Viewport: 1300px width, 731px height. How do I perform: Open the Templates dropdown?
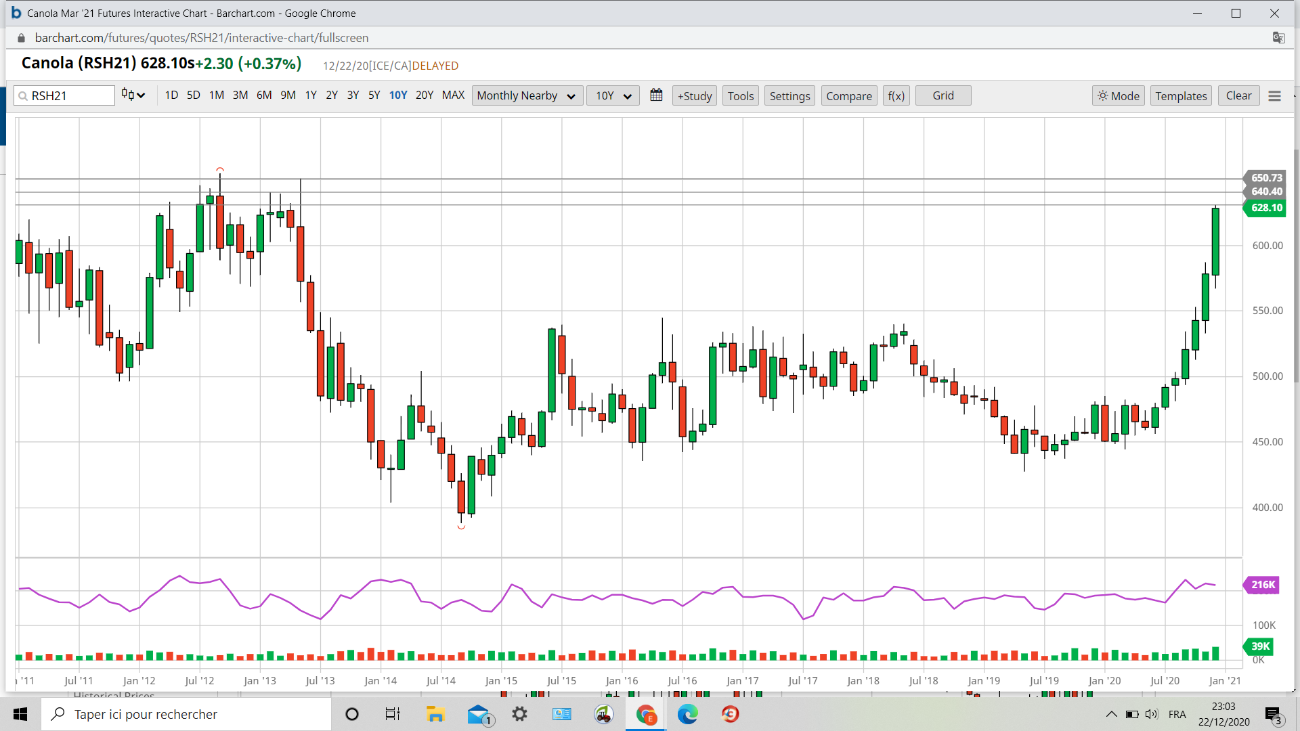[1180, 96]
